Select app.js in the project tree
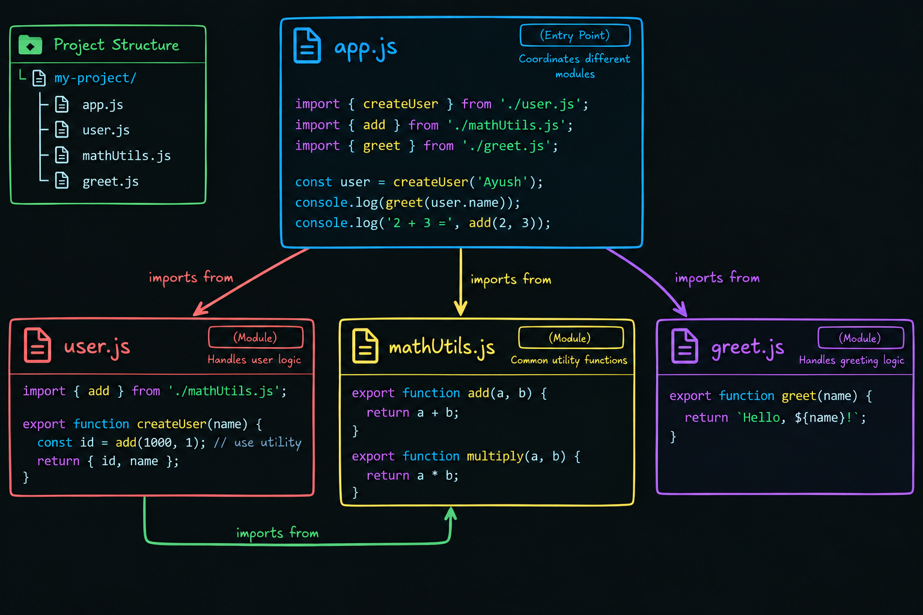Viewport: 923px width, 615px height. (103, 105)
